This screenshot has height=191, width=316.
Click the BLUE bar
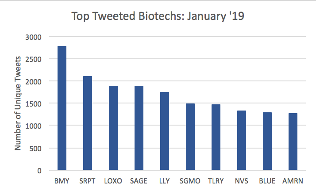coord(267,141)
